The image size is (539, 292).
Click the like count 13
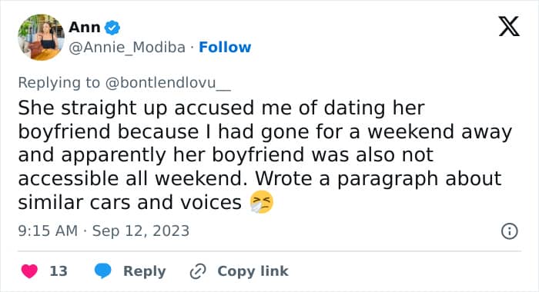[59, 271]
